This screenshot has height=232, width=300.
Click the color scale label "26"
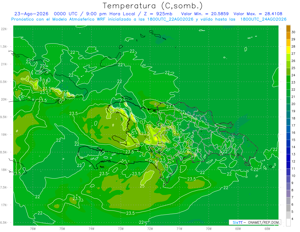[293, 61]
